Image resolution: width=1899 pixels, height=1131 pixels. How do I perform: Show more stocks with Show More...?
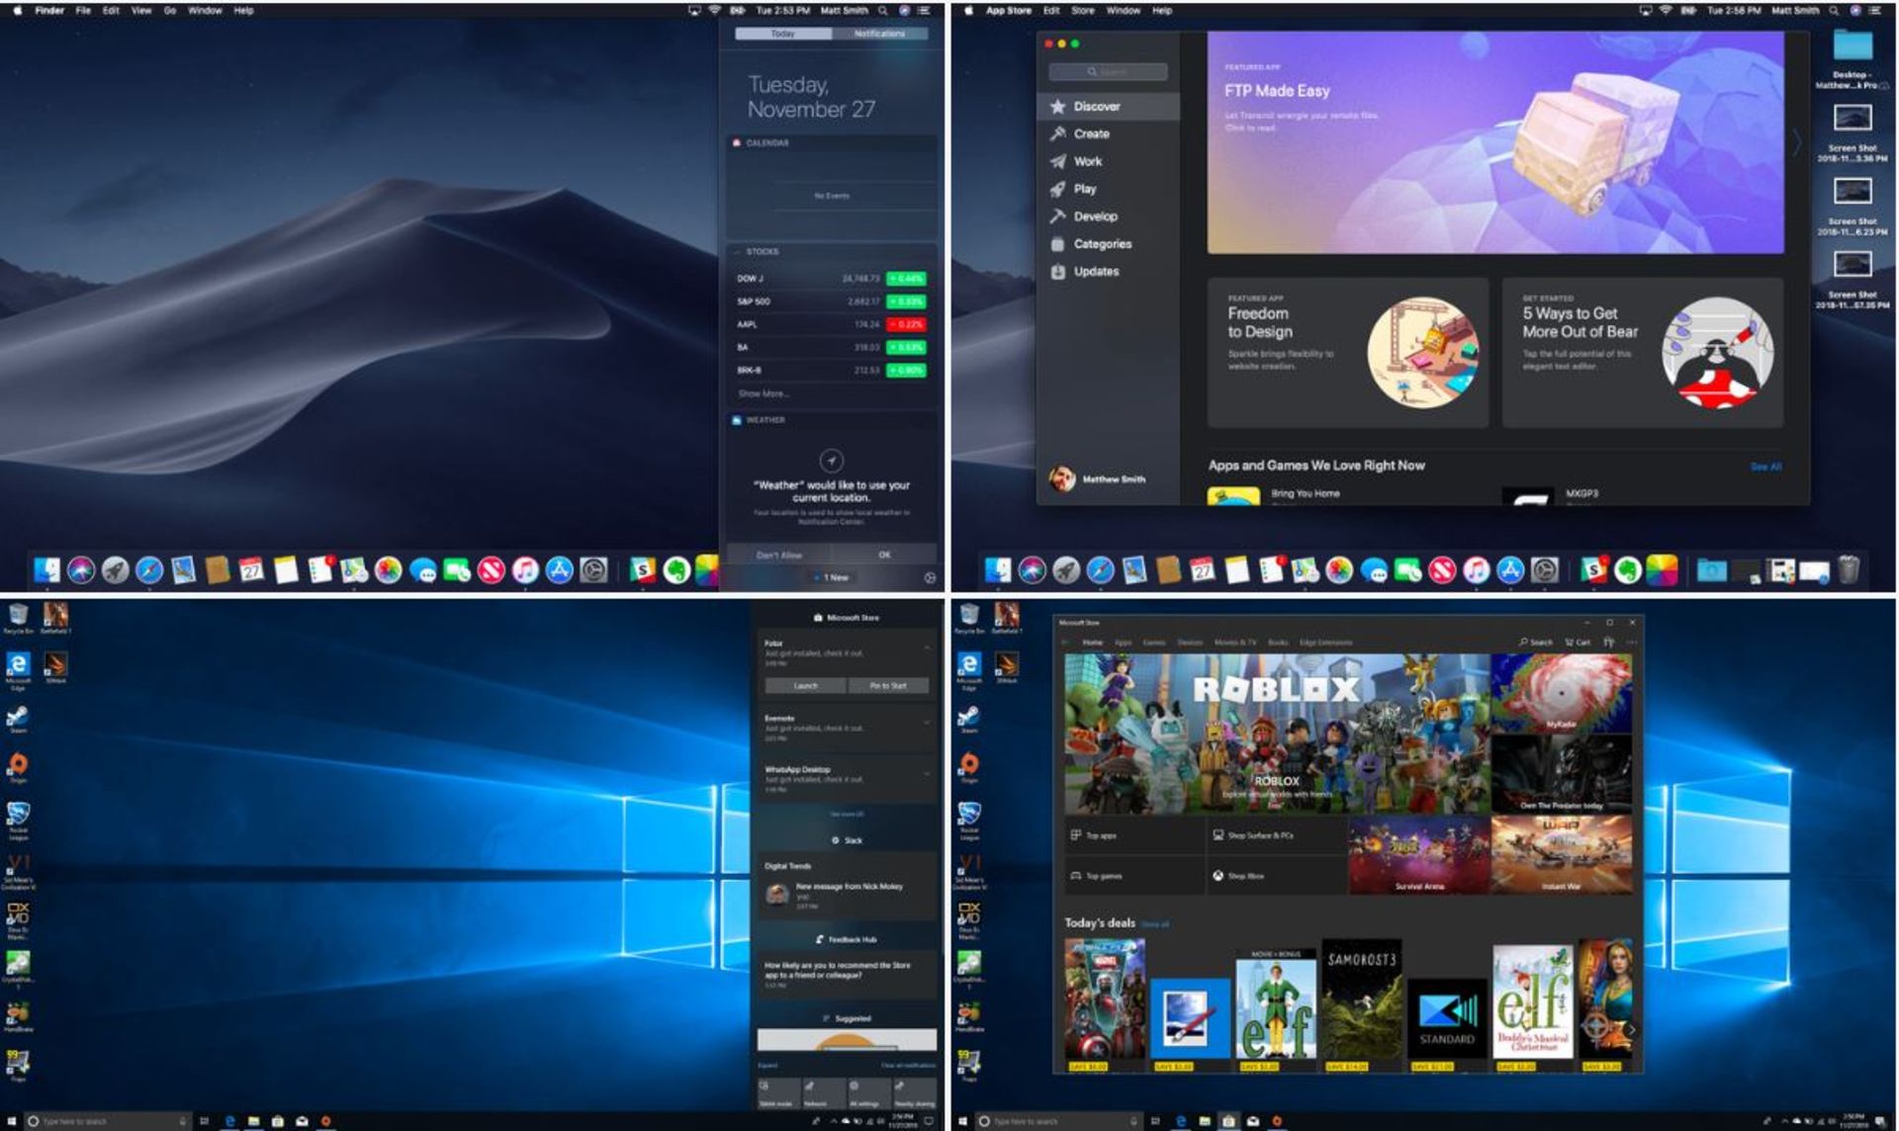[x=764, y=393]
